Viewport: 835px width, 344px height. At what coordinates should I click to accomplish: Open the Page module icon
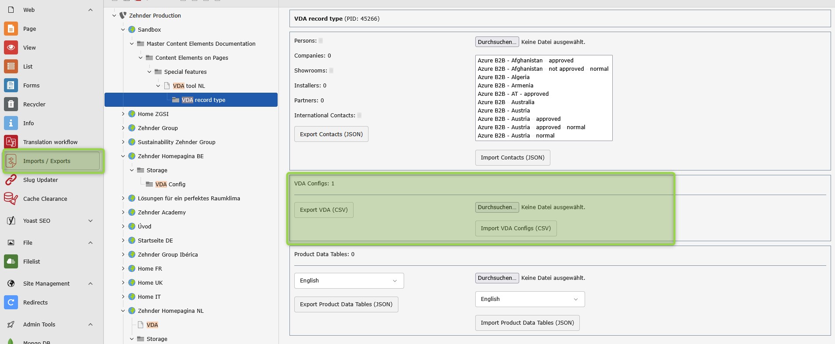point(11,29)
